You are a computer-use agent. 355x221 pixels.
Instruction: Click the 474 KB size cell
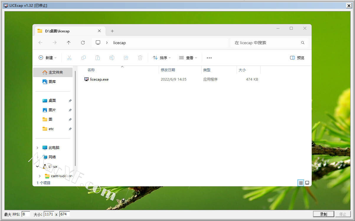(x=252, y=79)
